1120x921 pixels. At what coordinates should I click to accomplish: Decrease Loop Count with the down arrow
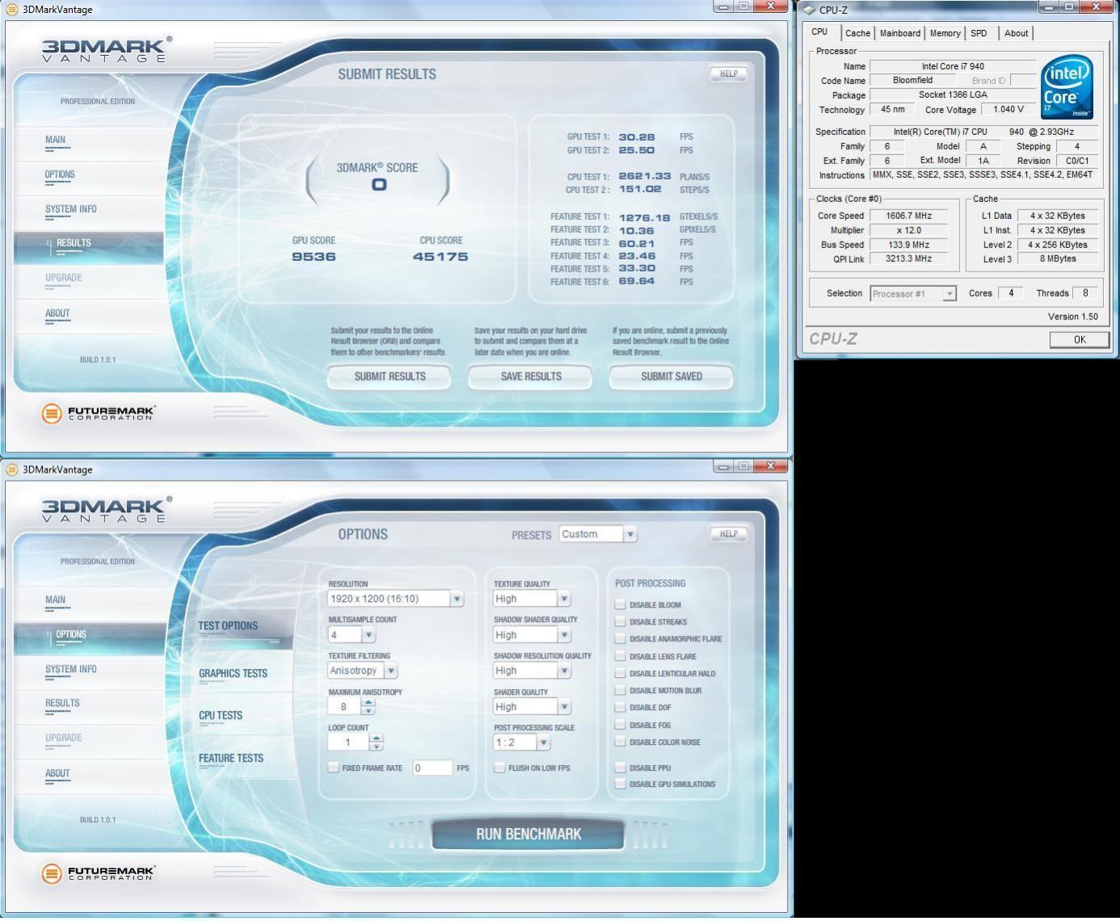(x=376, y=746)
